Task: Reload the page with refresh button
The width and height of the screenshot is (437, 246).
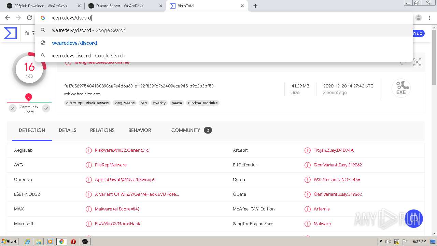Action: (x=29, y=18)
